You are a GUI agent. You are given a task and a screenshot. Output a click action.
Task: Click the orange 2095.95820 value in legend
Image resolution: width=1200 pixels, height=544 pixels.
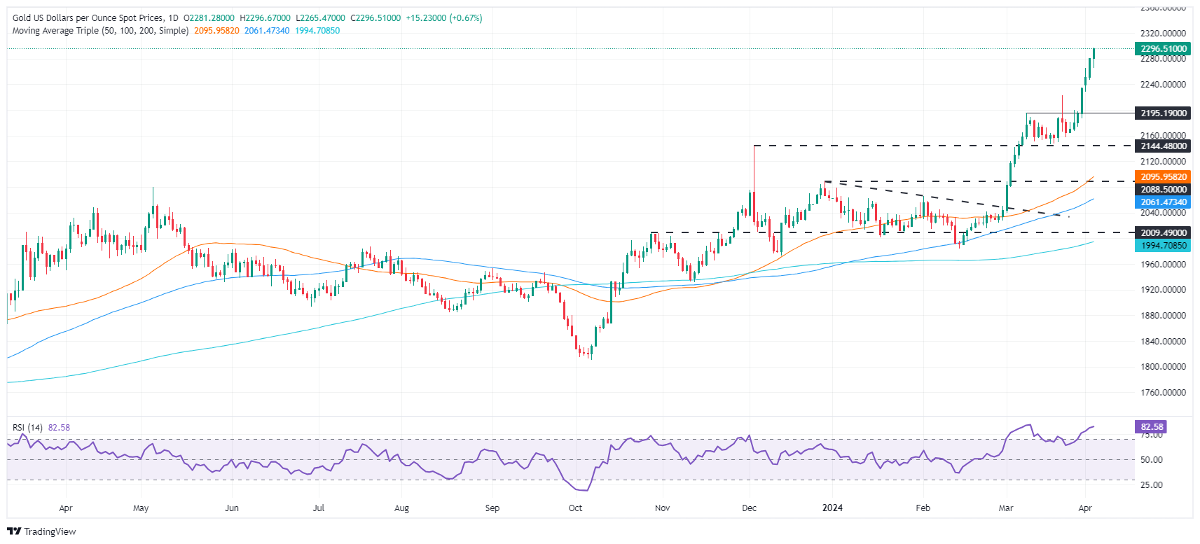(216, 31)
